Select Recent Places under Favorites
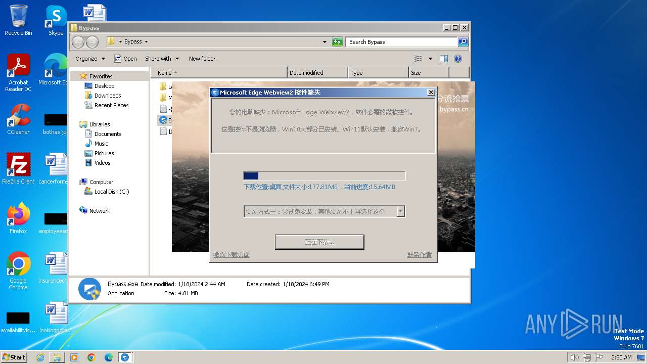Screen dimensions: 647x364 (111, 105)
